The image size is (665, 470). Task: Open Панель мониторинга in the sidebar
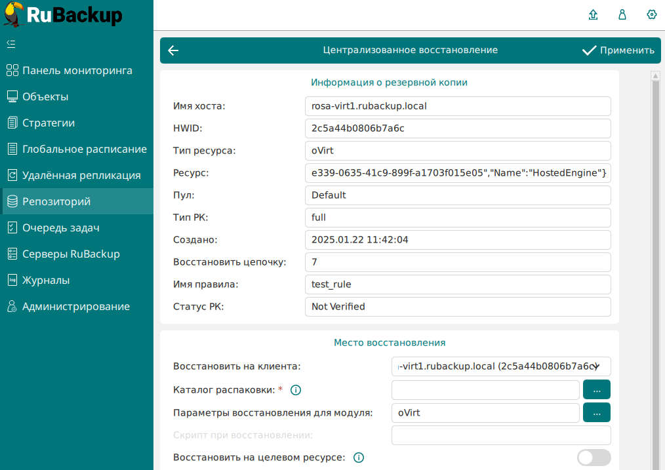click(x=77, y=70)
